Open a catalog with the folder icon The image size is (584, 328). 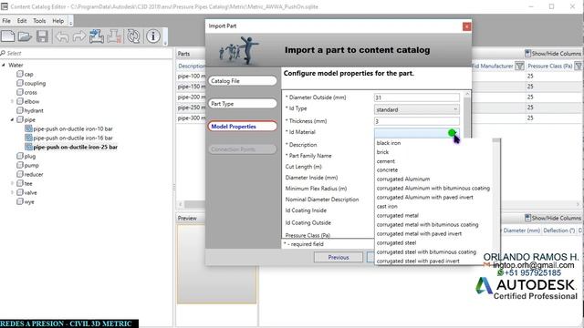click(25, 36)
